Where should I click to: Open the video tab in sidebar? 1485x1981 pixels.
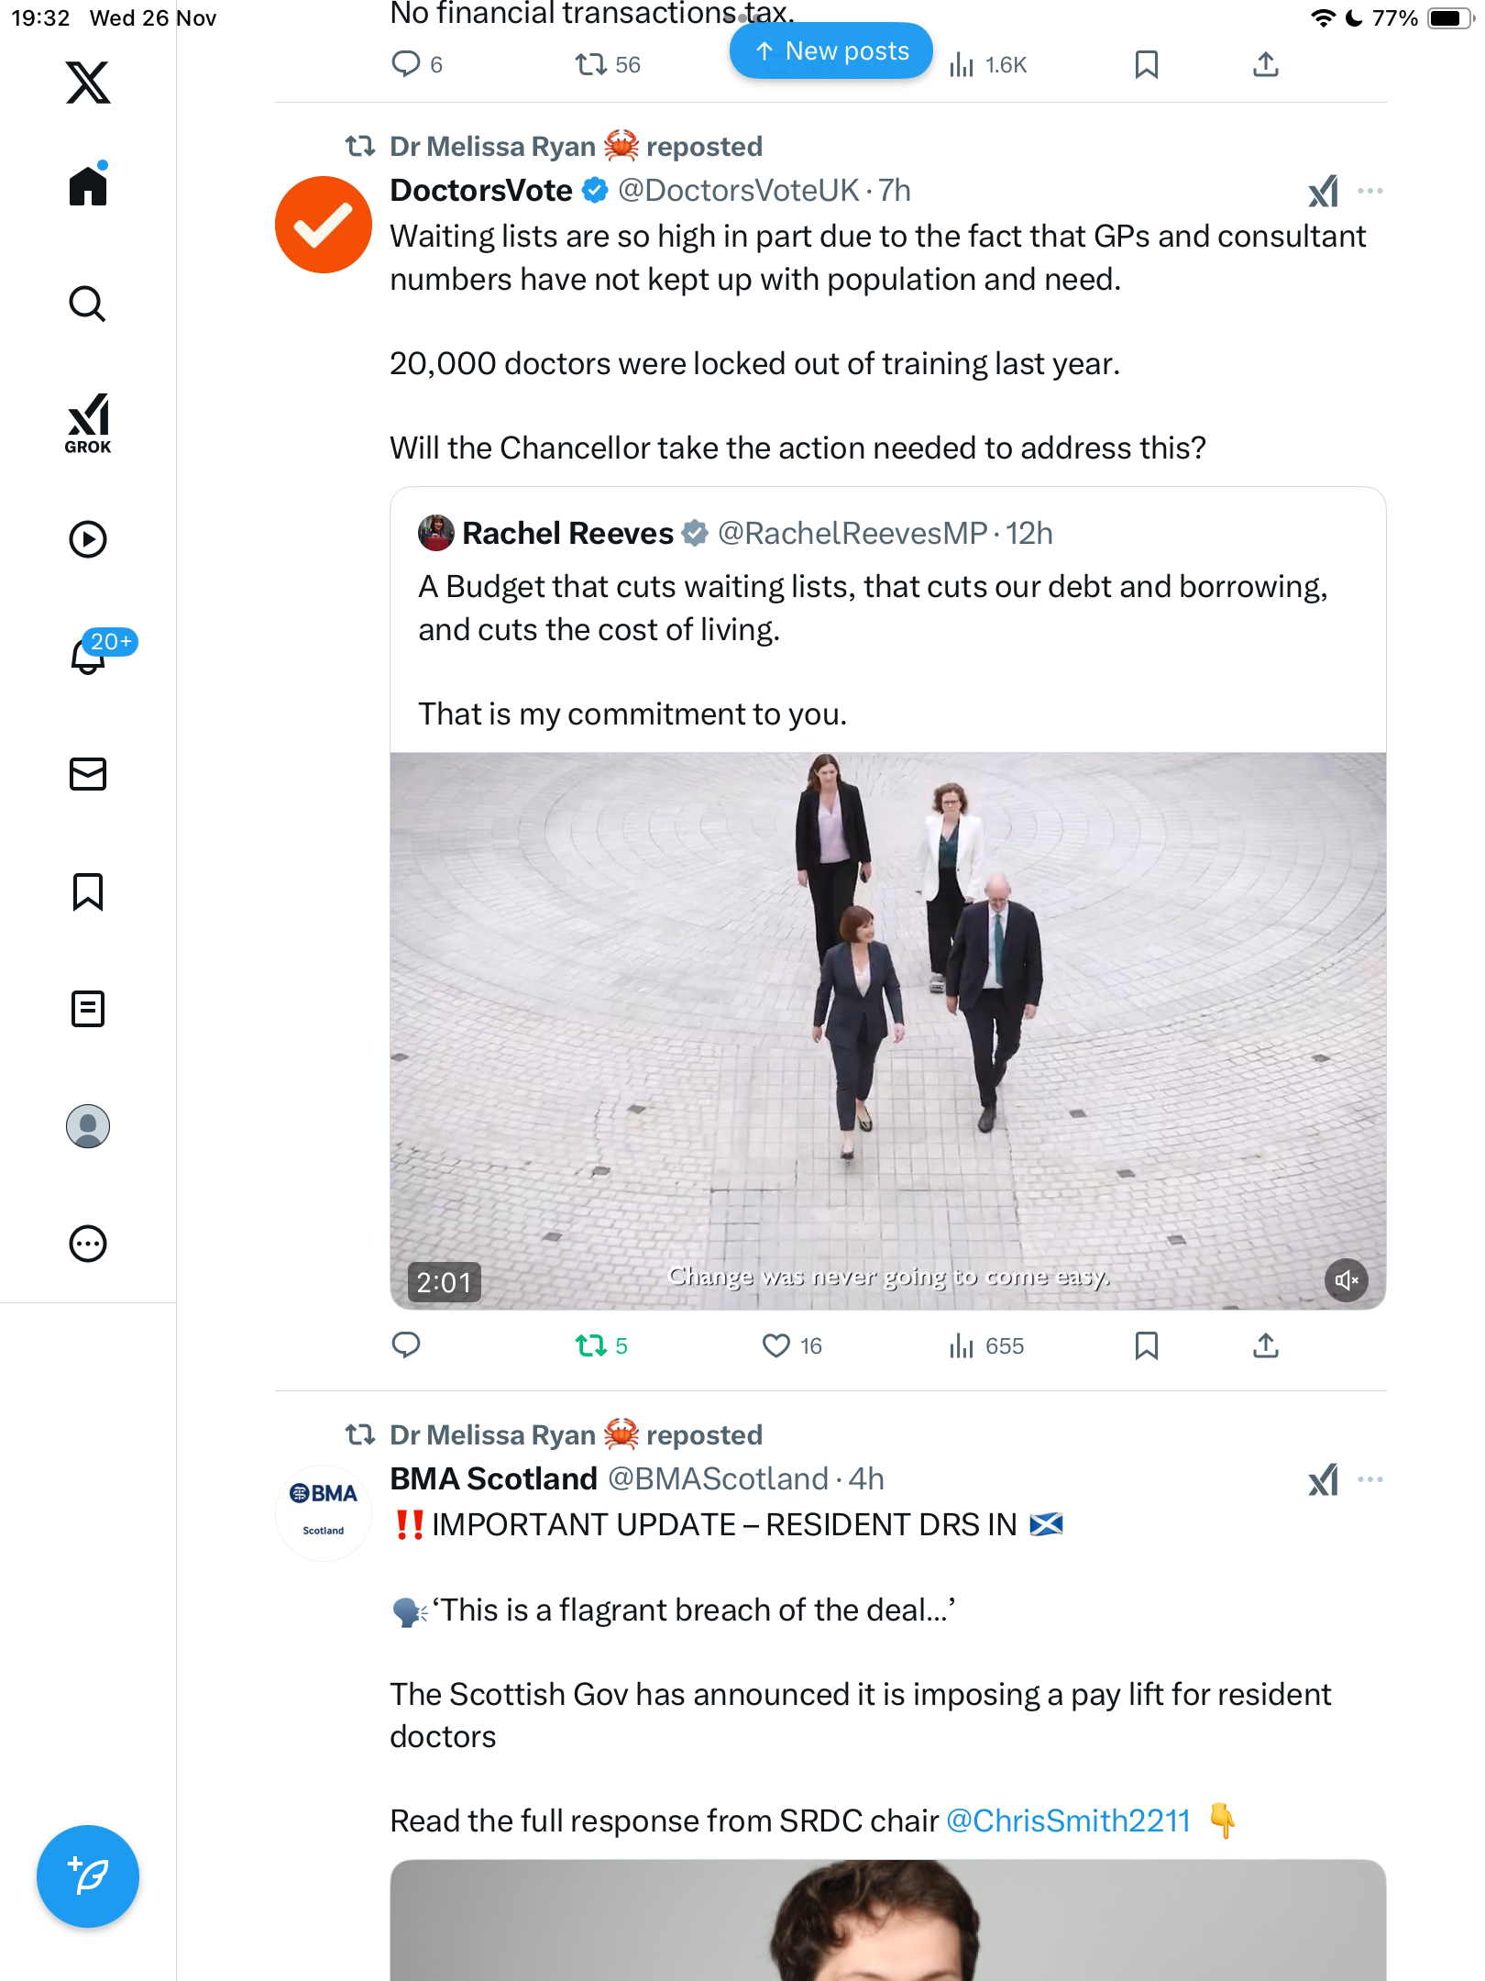tap(88, 539)
